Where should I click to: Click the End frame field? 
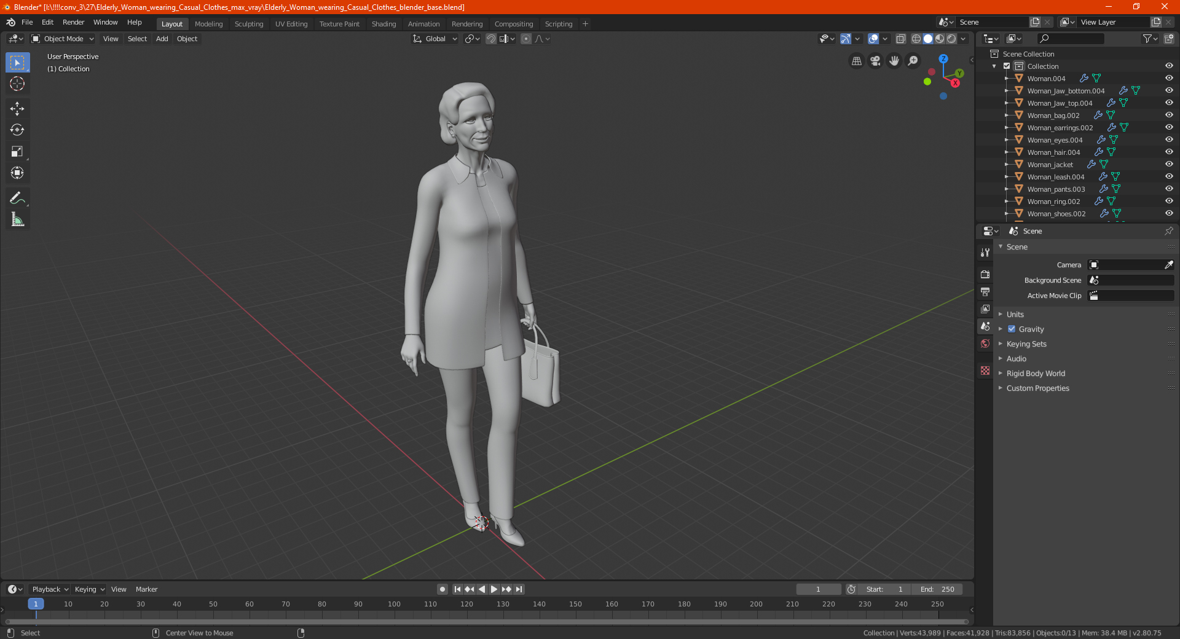point(937,589)
